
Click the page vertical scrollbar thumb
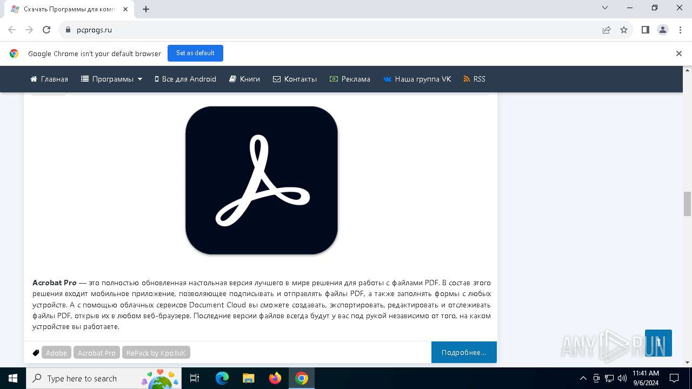(688, 204)
